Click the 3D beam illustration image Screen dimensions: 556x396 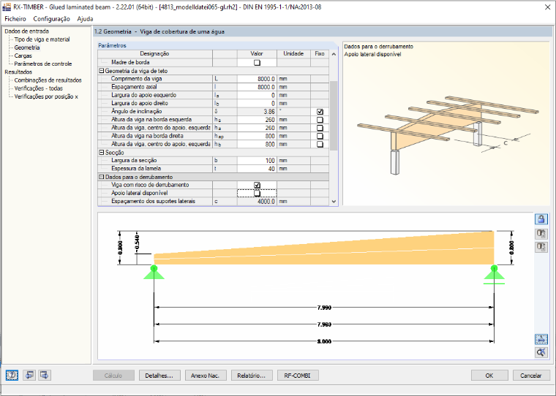tap(448, 135)
